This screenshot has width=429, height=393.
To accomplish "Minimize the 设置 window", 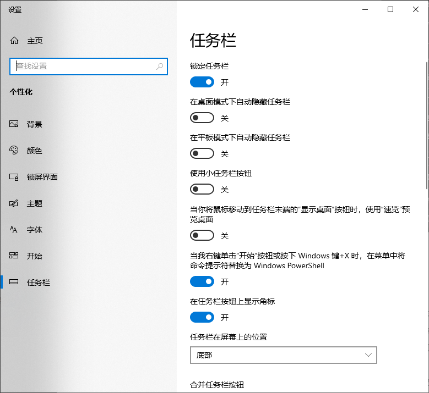I will (x=365, y=9).
